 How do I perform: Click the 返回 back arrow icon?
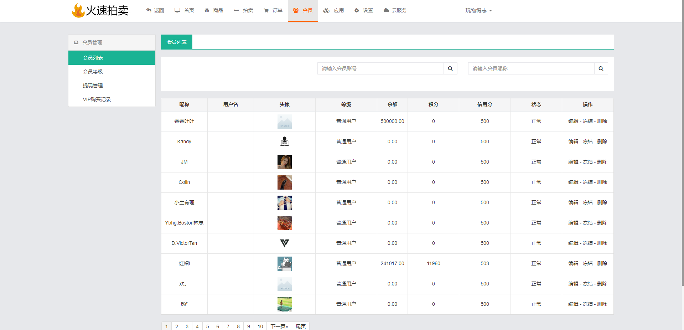(149, 10)
